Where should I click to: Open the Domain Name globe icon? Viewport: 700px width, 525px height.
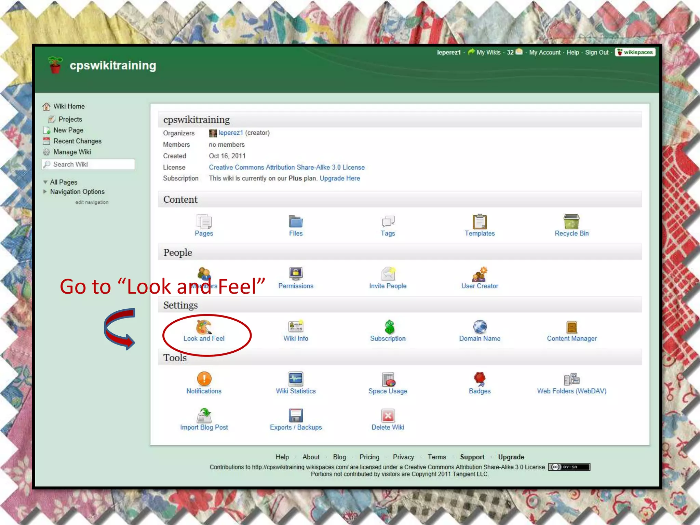(480, 327)
